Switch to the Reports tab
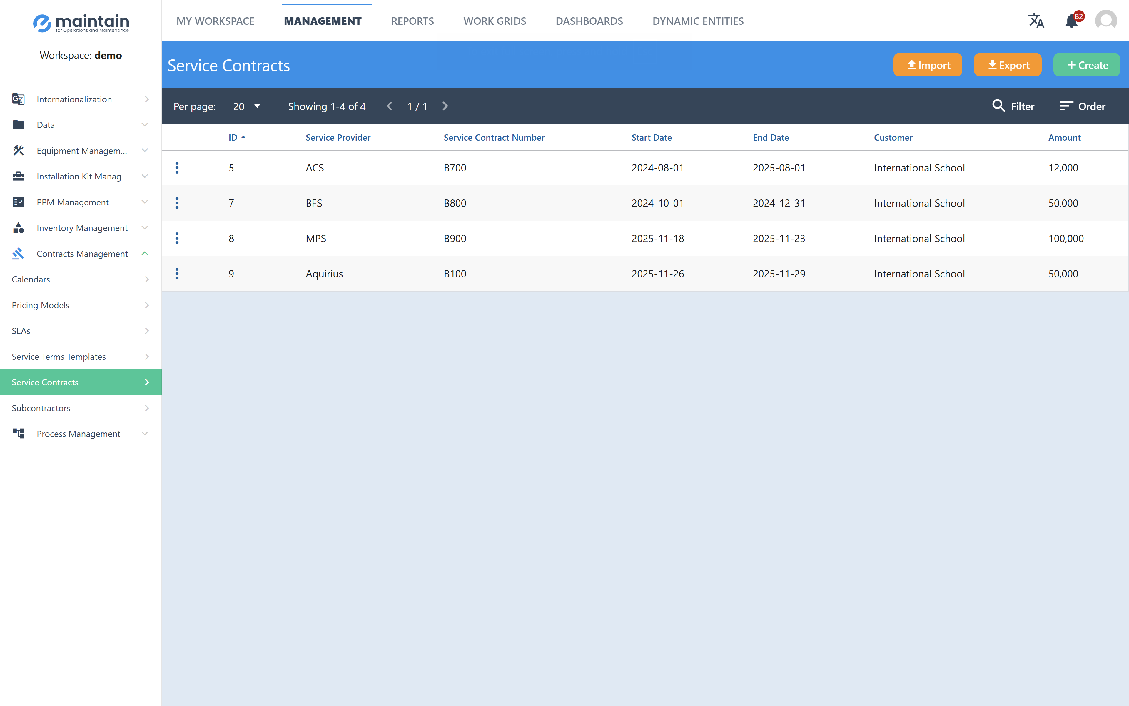 coord(412,21)
